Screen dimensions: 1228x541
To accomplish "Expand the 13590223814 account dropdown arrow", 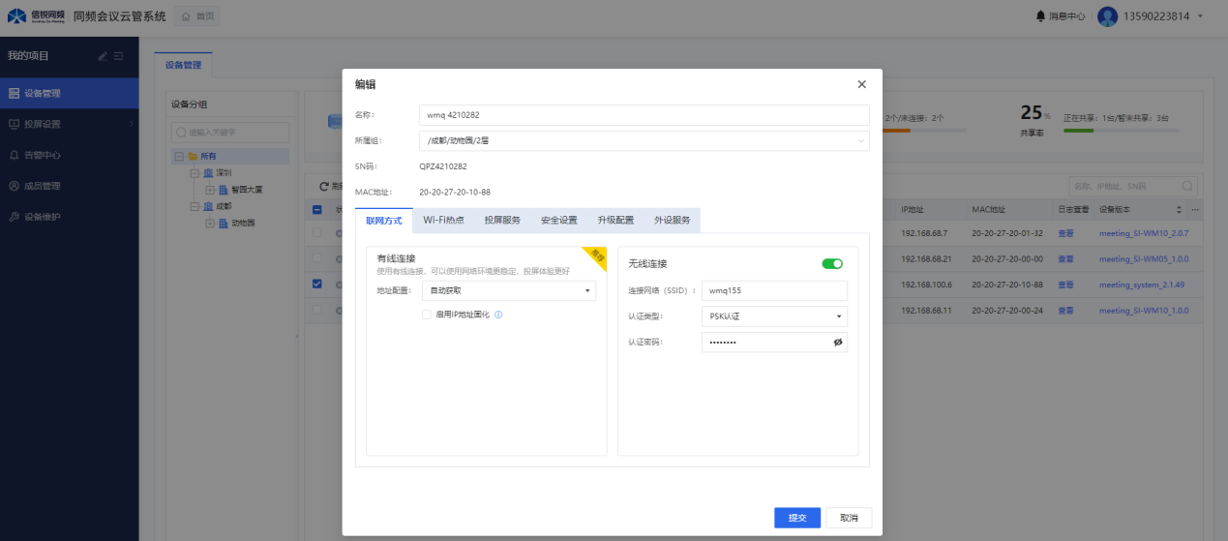I will click(1201, 16).
